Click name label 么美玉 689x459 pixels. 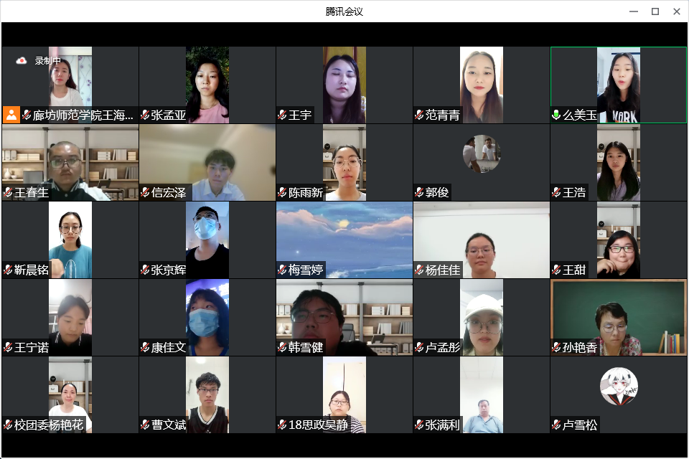580,115
